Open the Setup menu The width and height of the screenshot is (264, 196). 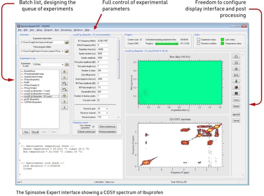pos(39,29)
